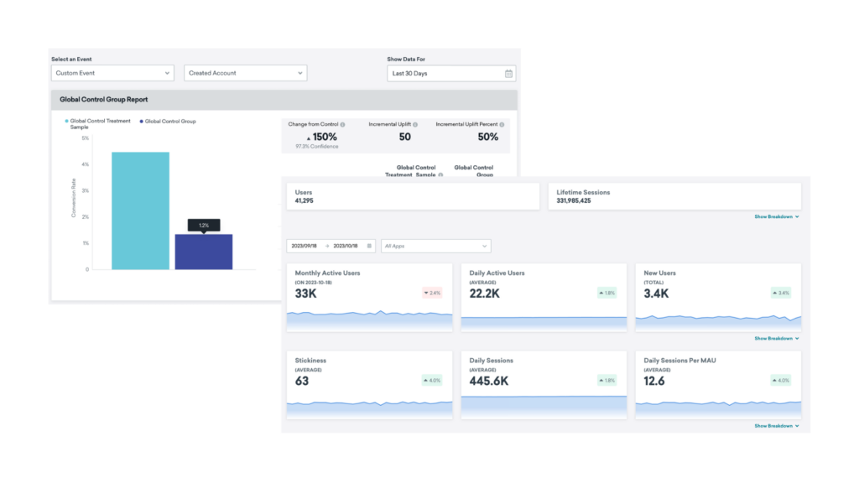This screenshot has width=859, height=483.
Task: Click the 22.2K daily active users value
Action: (x=484, y=293)
